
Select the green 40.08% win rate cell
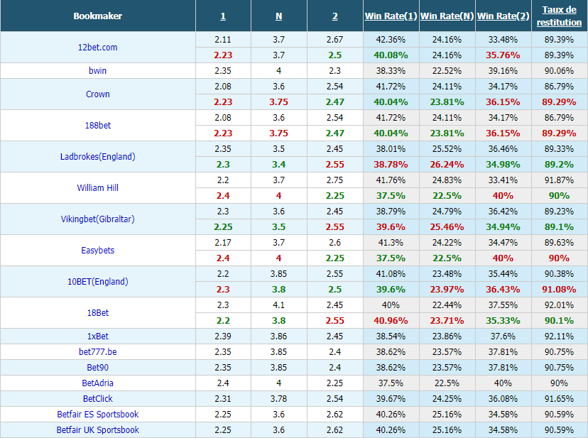tap(391, 55)
